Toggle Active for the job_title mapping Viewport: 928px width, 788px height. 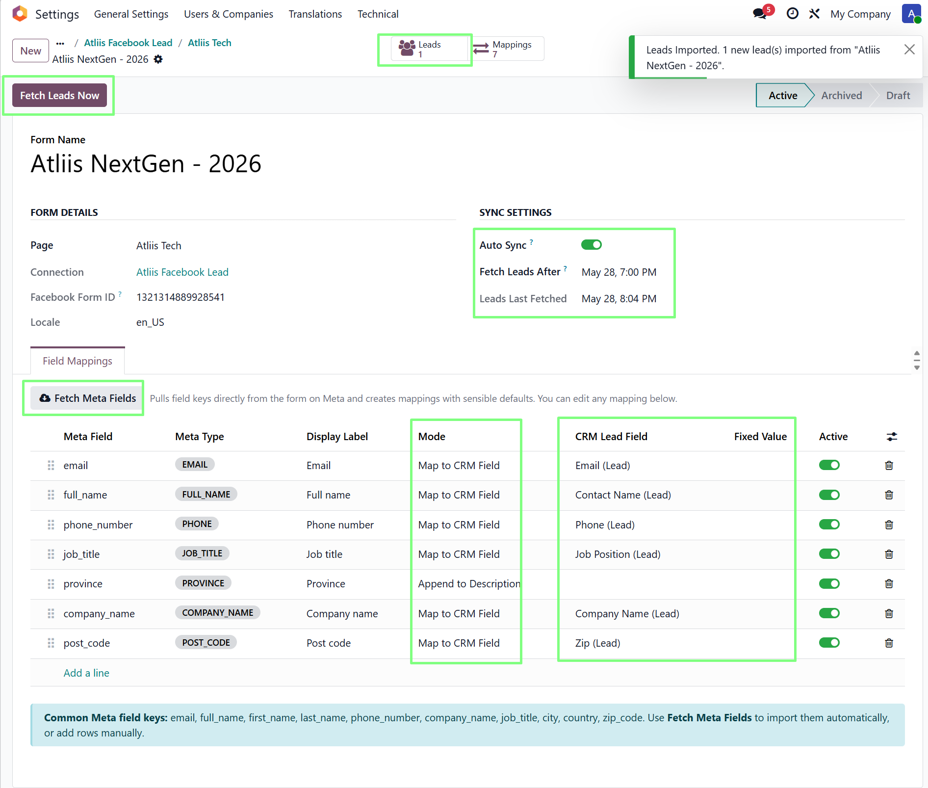coord(829,553)
